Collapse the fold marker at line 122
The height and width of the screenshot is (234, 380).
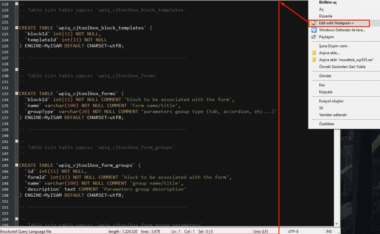pyautogui.click(x=17, y=28)
